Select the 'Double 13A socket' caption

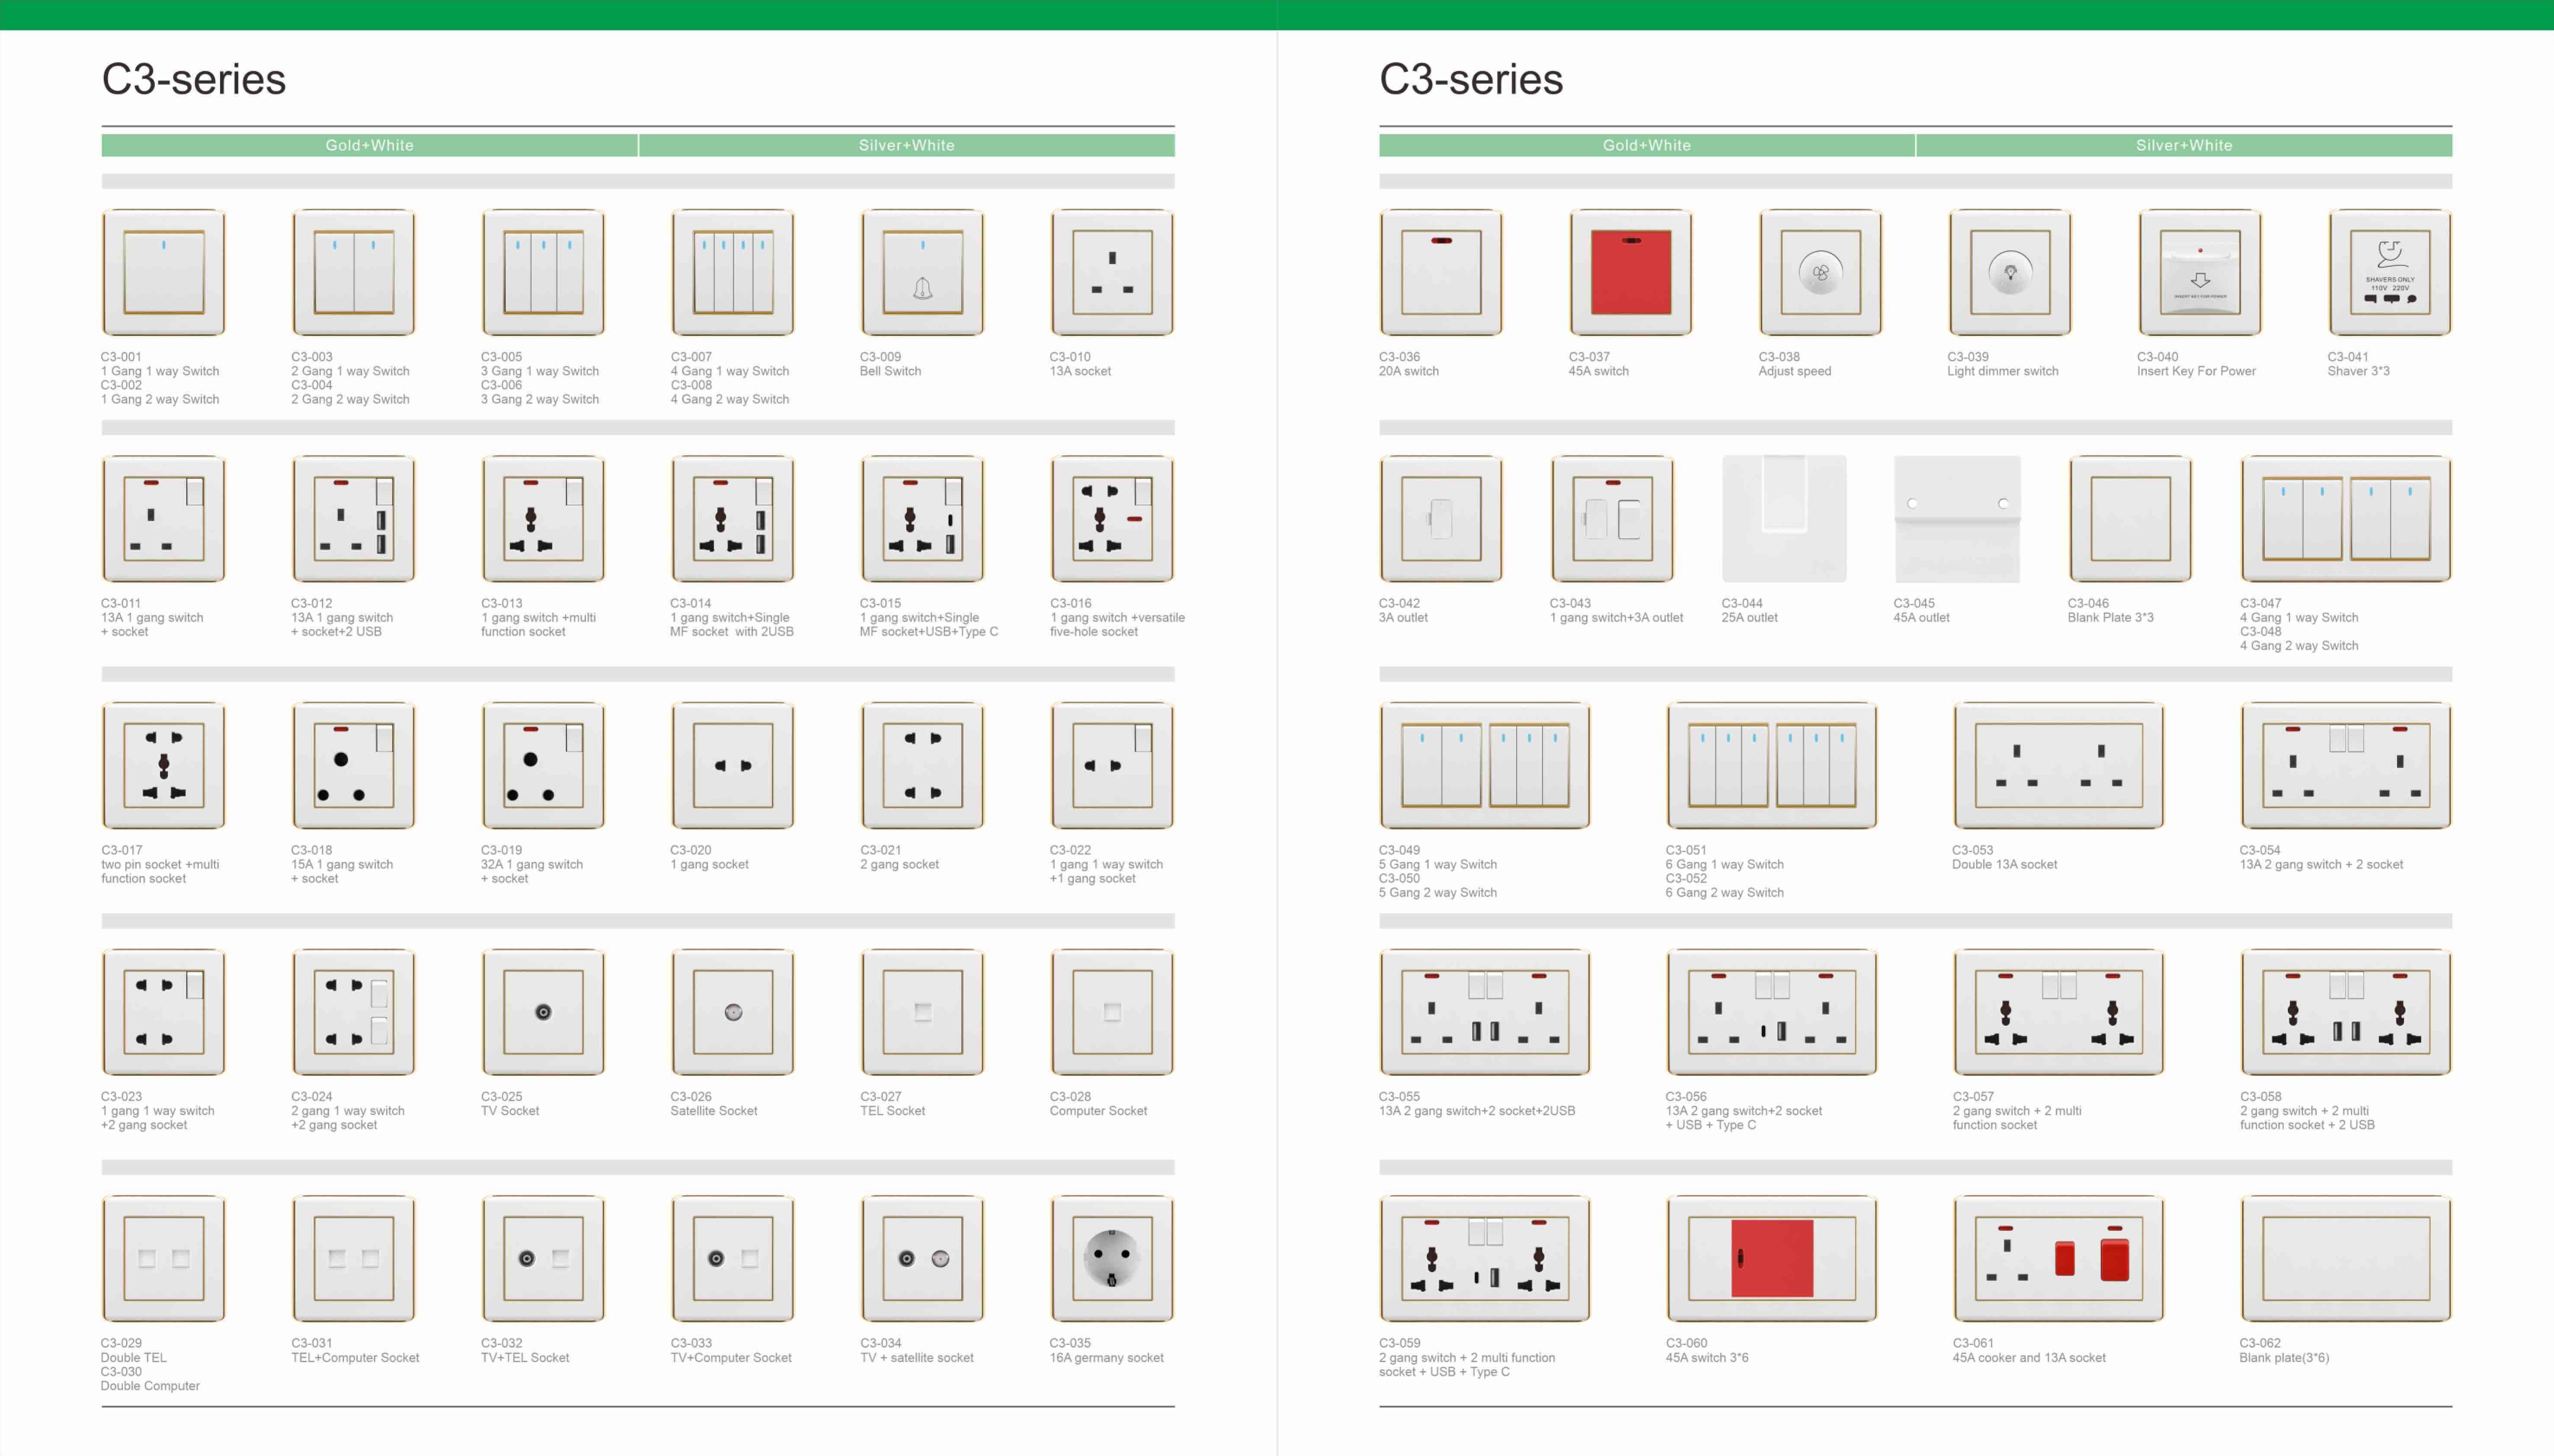pyautogui.click(x=2004, y=864)
